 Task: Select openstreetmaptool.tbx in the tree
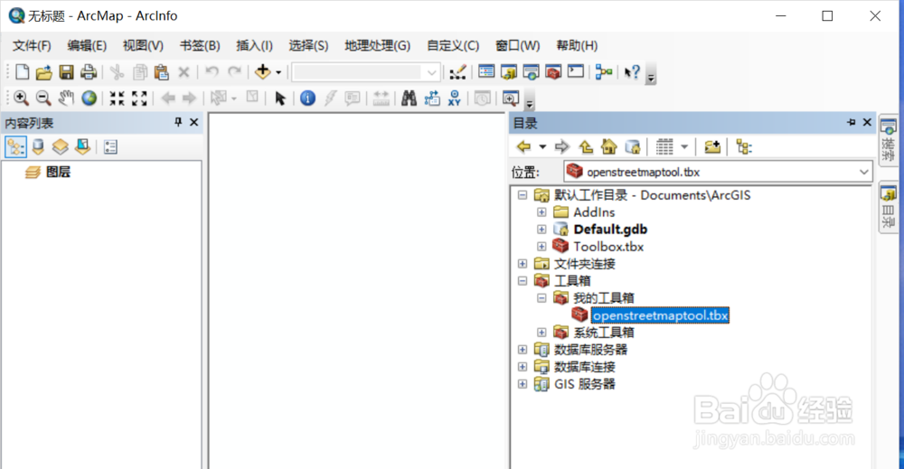pyautogui.click(x=660, y=315)
